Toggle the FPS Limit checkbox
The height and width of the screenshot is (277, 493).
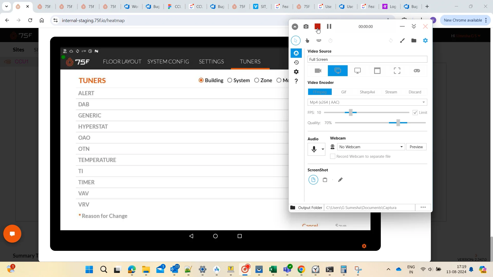(x=415, y=113)
